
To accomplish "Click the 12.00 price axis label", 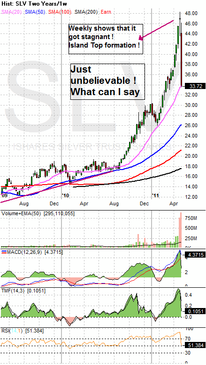I will (191, 197).
